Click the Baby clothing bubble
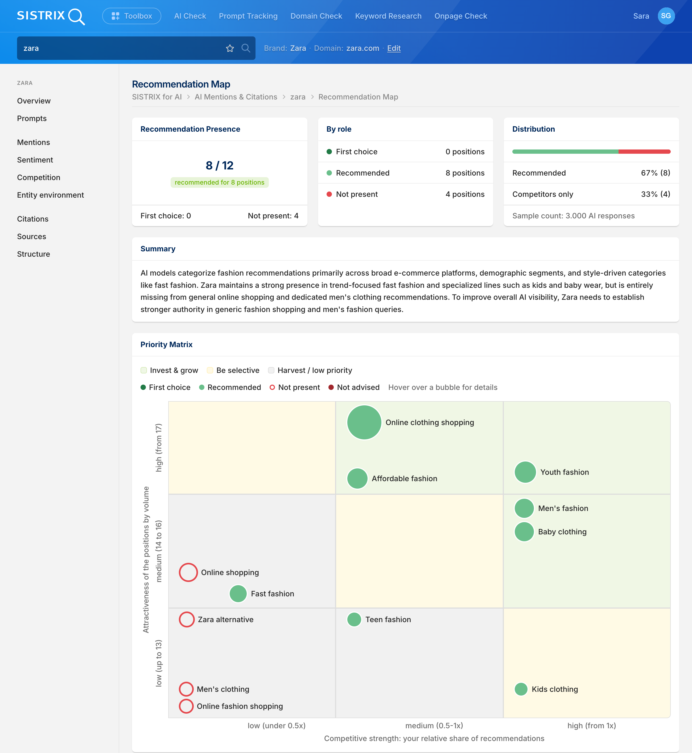Screen dimensions: 692x753 pyautogui.click(x=524, y=532)
